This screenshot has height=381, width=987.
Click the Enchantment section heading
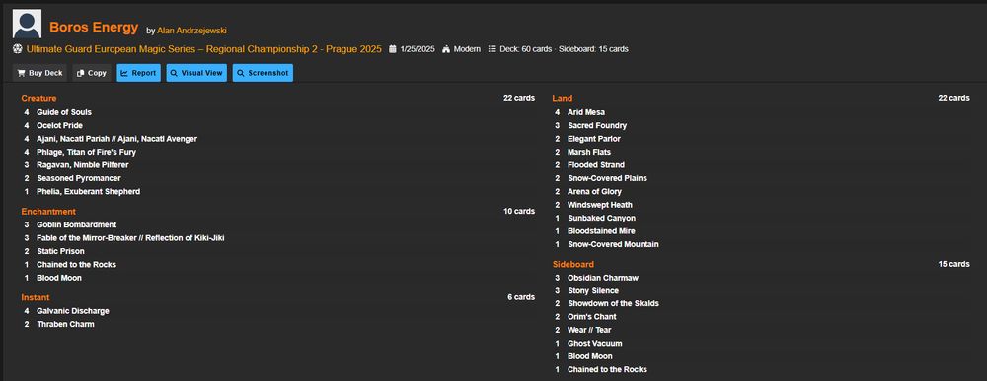pos(48,211)
